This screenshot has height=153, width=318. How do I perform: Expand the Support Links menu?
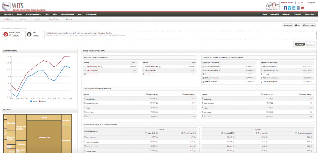[x=310, y=14]
